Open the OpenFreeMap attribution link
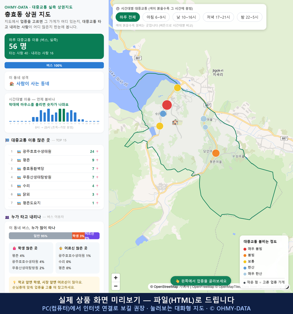Image resolution: width=293 pixels, height=314 pixels. (x=203, y=287)
